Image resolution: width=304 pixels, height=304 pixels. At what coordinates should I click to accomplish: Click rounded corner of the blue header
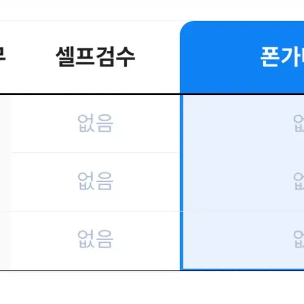pyautogui.click(x=186, y=27)
